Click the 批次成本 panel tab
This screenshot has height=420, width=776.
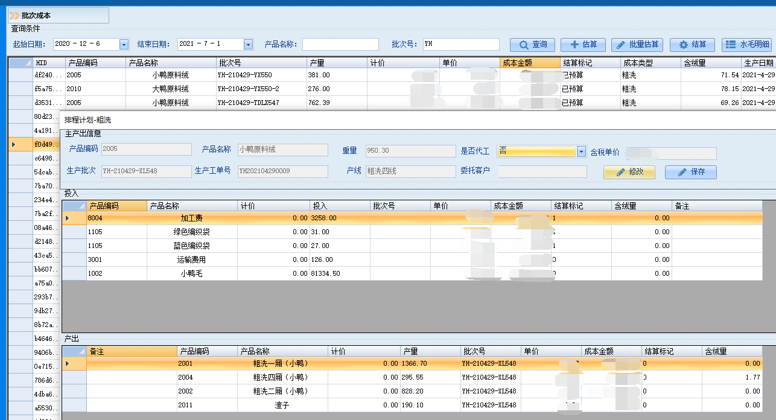[58, 16]
